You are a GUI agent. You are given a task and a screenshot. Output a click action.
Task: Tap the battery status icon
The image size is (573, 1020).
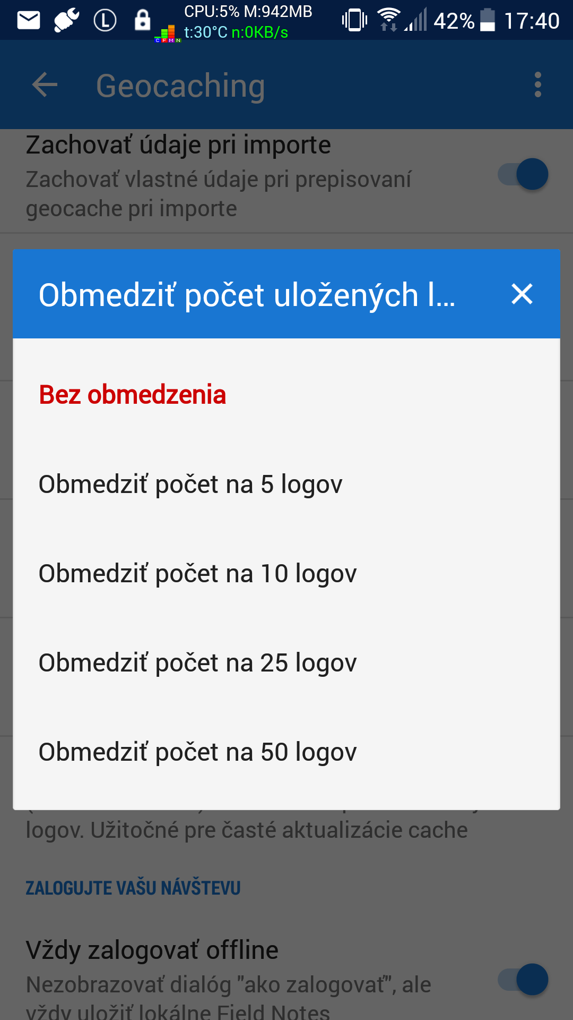(x=488, y=21)
